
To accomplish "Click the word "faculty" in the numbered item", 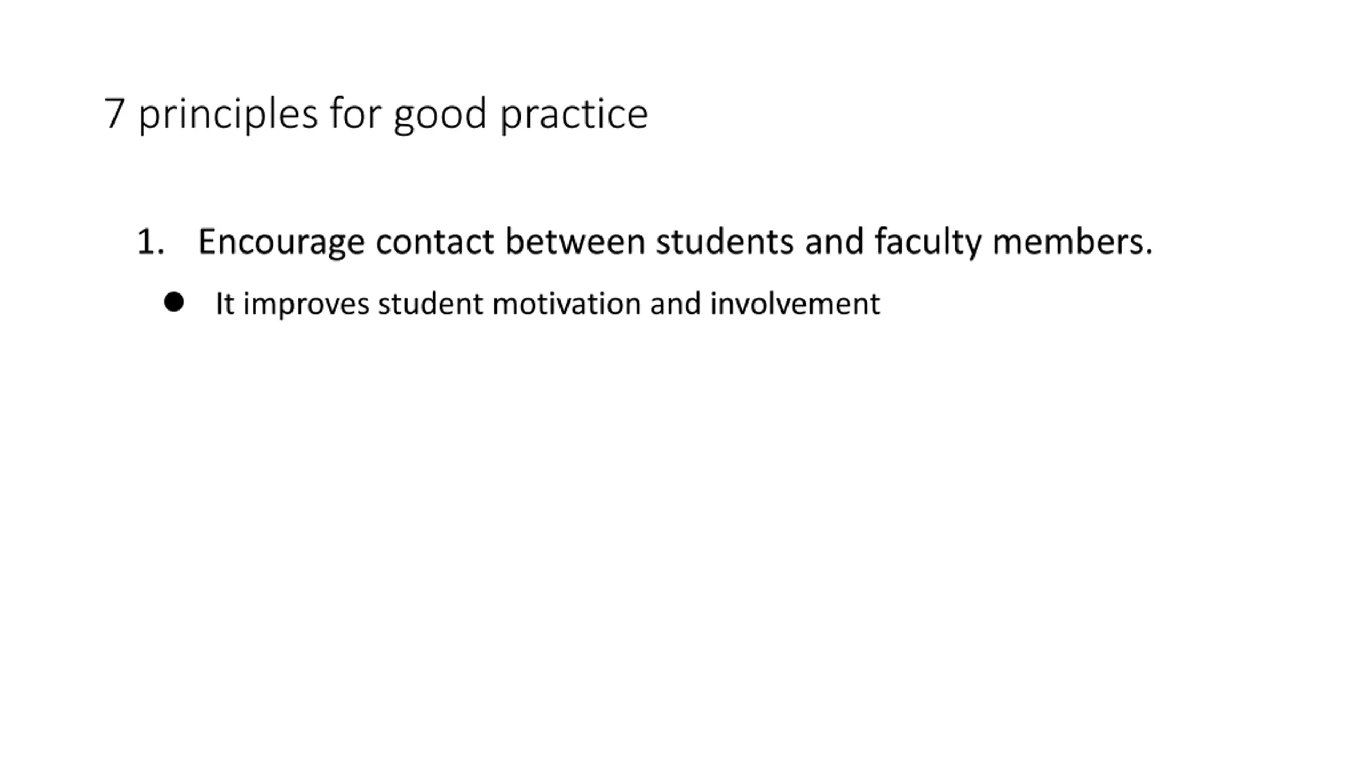I will pyautogui.click(x=928, y=242).
